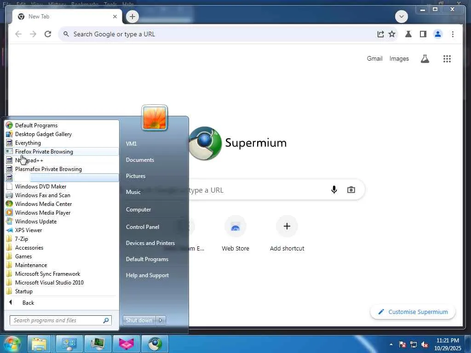Go Back to the main Start menu
The image size is (471, 353).
(62, 302)
